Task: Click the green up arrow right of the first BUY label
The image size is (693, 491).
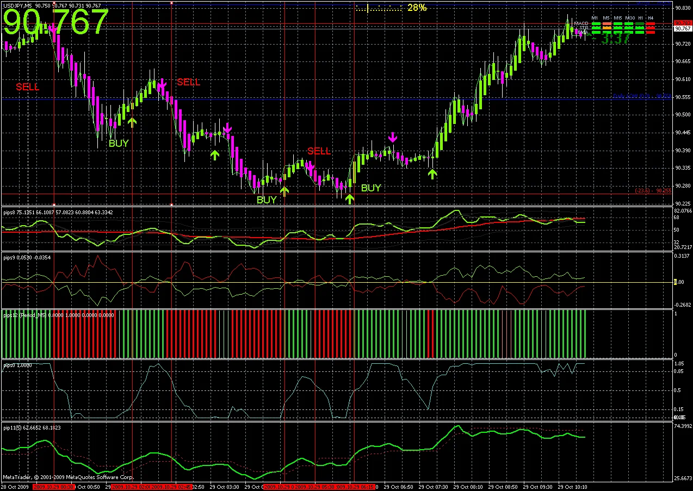Action: pyautogui.click(x=132, y=122)
